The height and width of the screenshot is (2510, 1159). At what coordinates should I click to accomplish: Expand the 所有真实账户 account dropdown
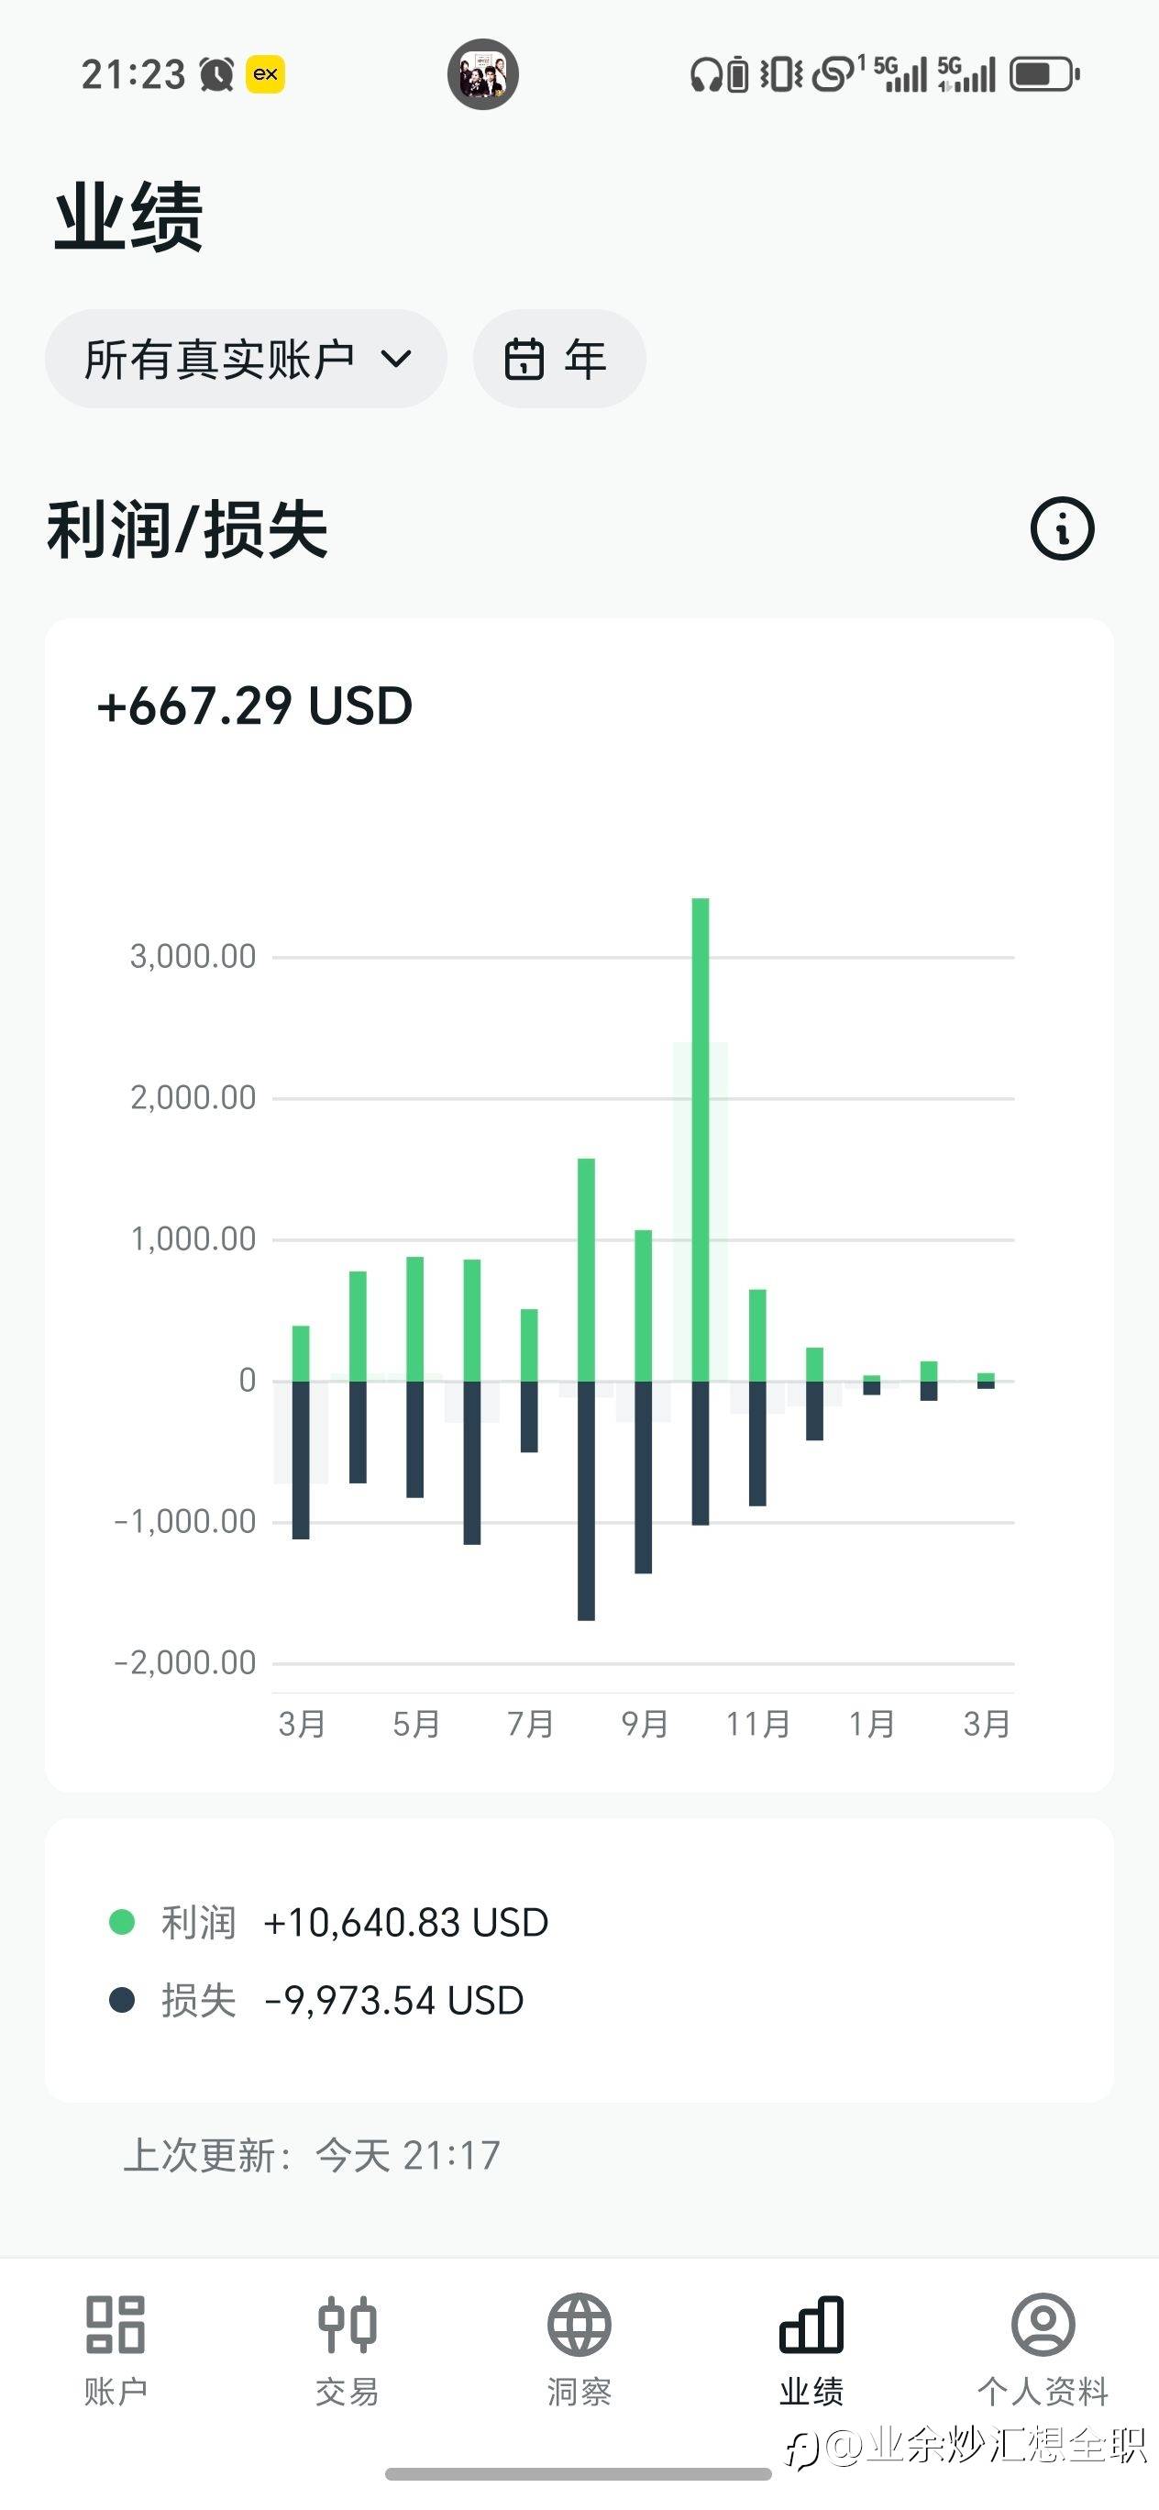pyautogui.click(x=246, y=359)
